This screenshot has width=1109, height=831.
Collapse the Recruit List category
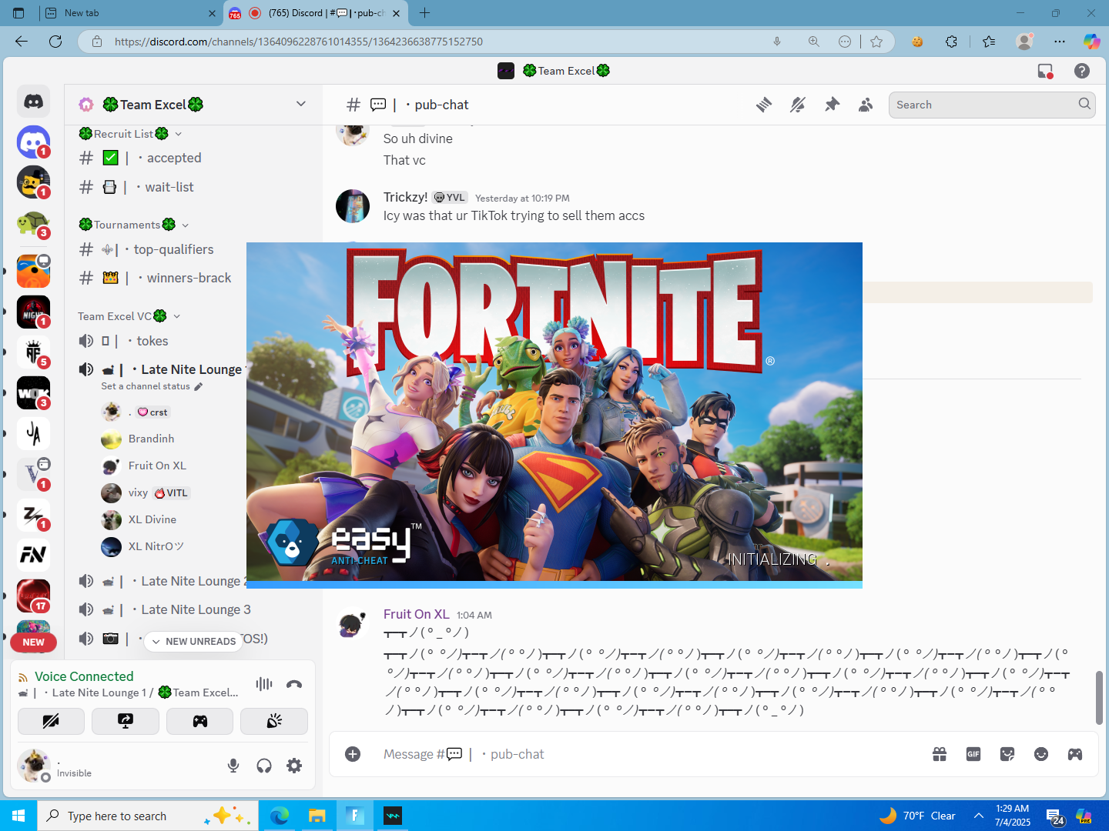pos(130,134)
